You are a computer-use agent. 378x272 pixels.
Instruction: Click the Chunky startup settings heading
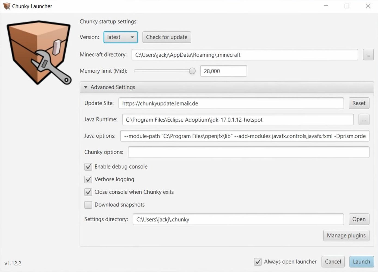pyautogui.click(x=109, y=21)
